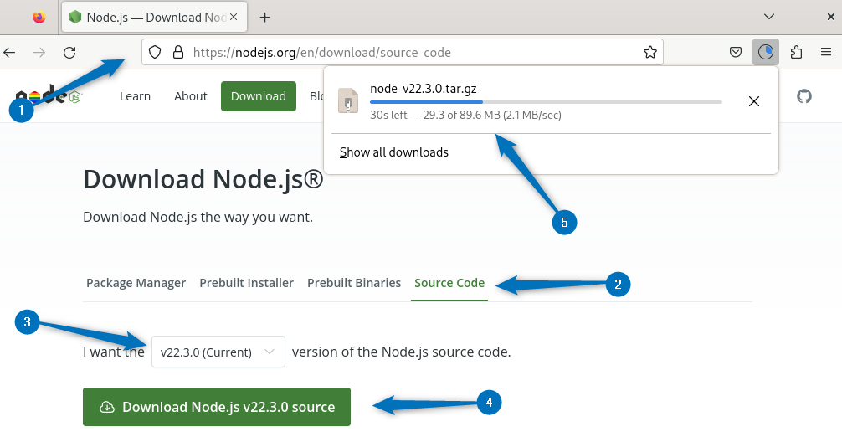Viewport: 842px width, 442px height.
Task: Click Show all downloads
Action: pos(394,152)
